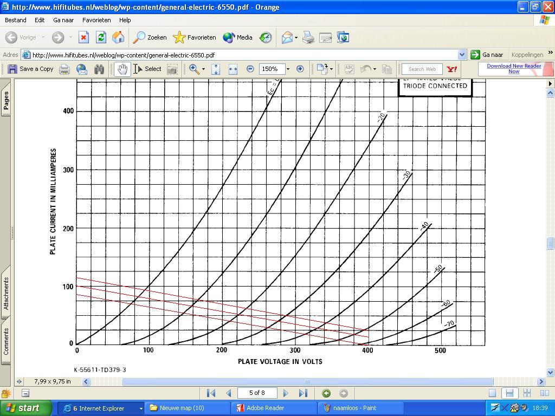Open Search with the binoculars icon
The height and width of the screenshot is (416, 555).
pyautogui.click(x=99, y=69)
